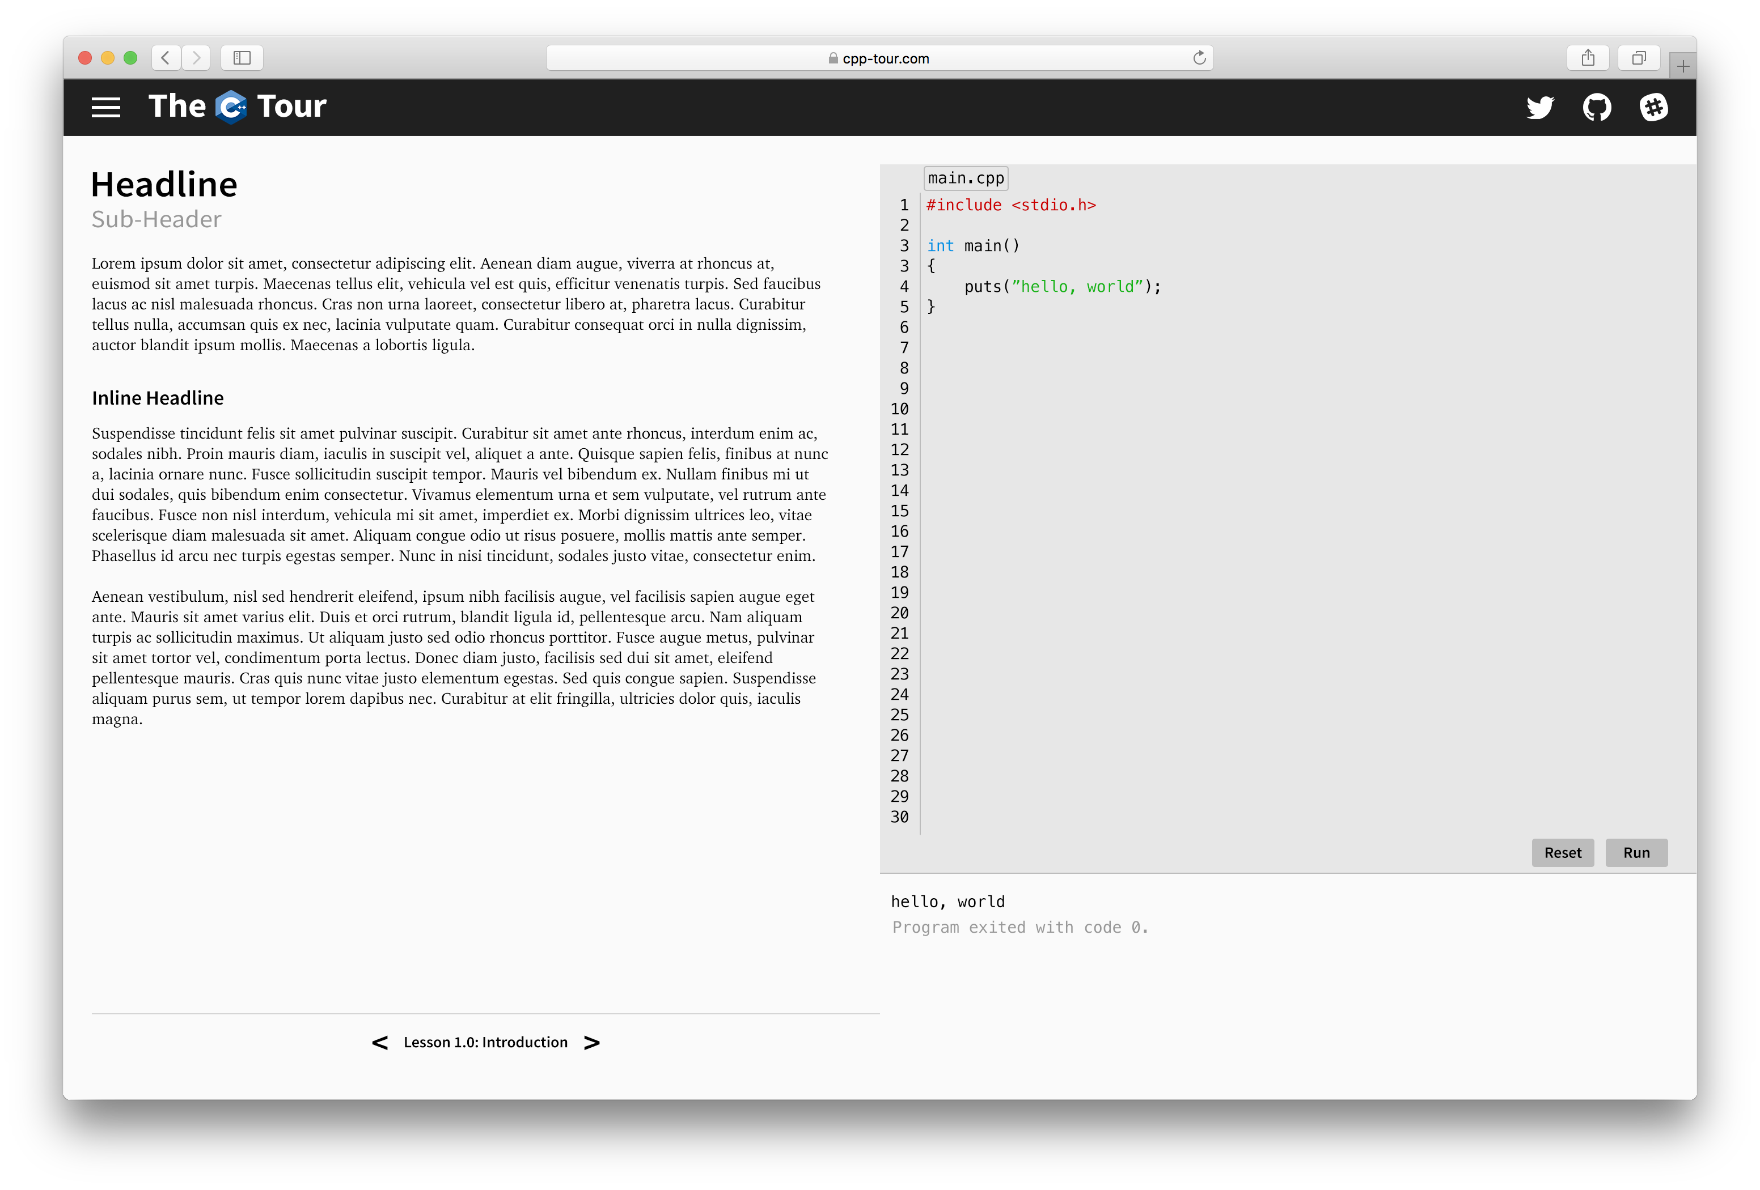The width and height of the screenshot is (1760, 1190).
Task: Show all tabs with the tab overview icon
Action: (x=1639, y=58)
